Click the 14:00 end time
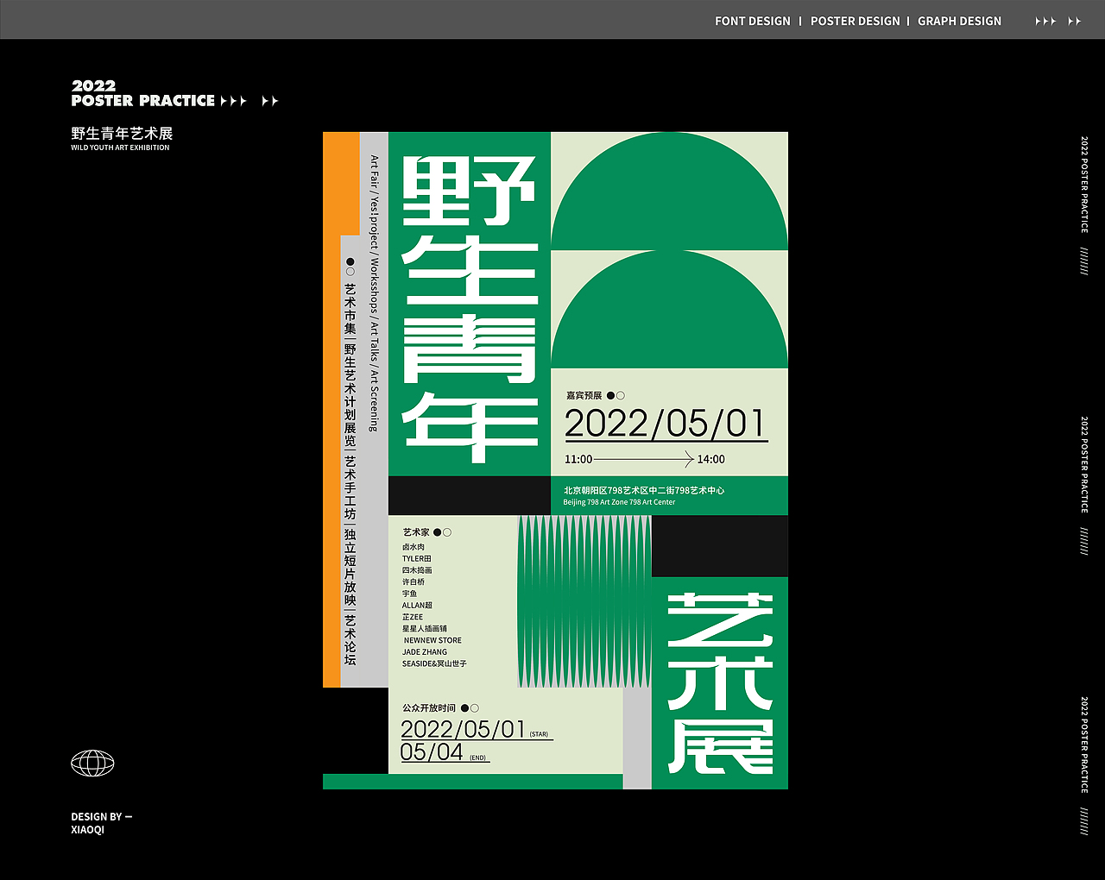 click(x=711, y=460)
